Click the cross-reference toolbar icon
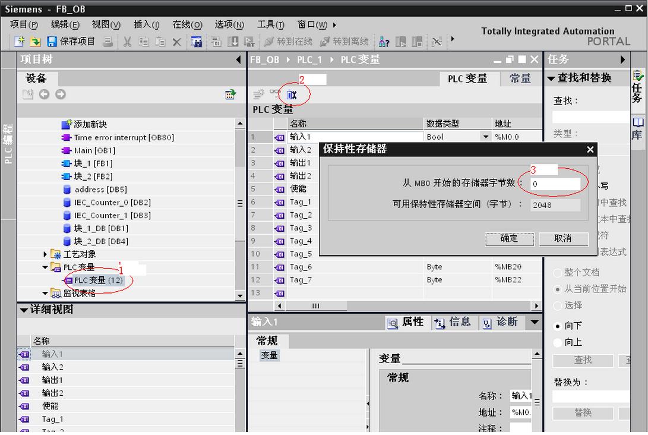Viewport: 648px width, 435px height. coord(437,42)
